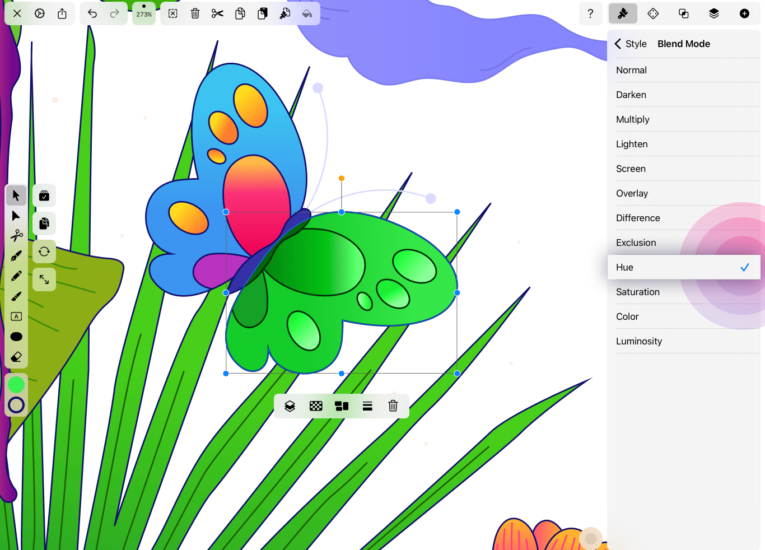Toggle the rotate mode button

pos(44,251)
